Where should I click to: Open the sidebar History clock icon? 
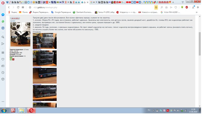tap(3, 72)
